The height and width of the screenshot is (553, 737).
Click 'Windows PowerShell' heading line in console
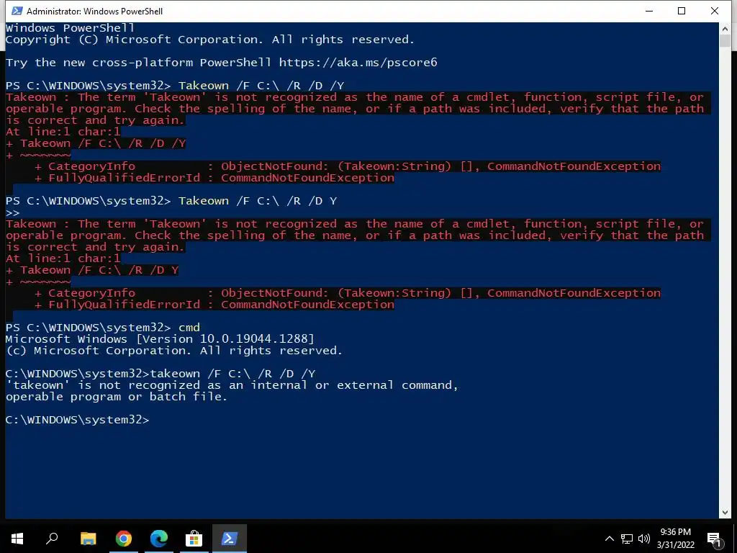(x=70, y=28)
